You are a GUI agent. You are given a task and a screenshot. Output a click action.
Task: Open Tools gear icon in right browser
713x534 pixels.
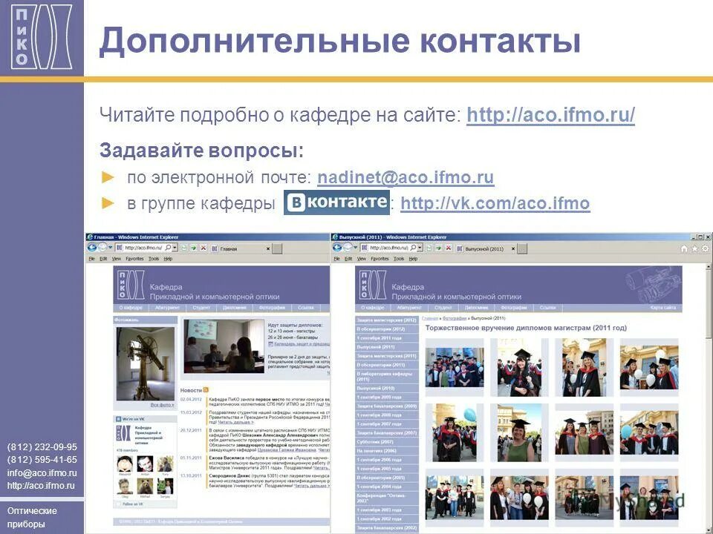[706, 249]
